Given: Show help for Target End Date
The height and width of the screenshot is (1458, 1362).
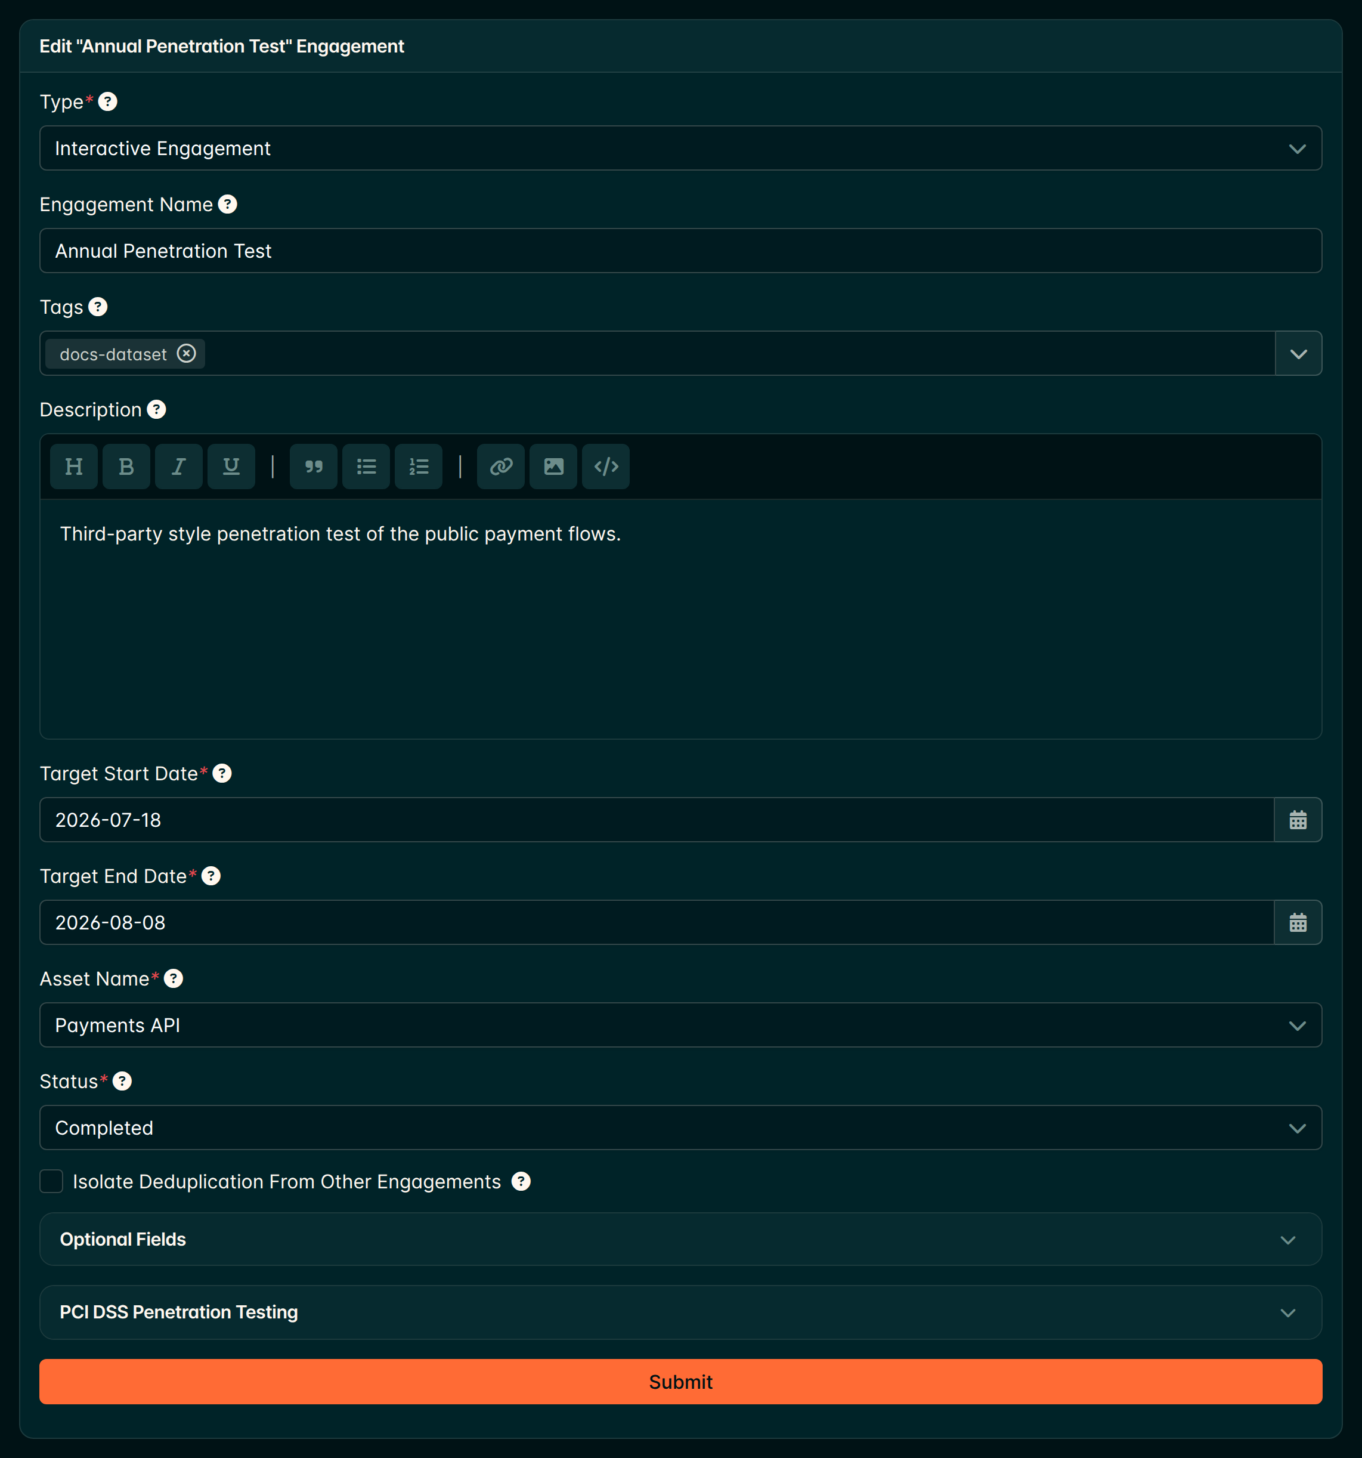Looking at the screenshot, I should click(211, 876).
